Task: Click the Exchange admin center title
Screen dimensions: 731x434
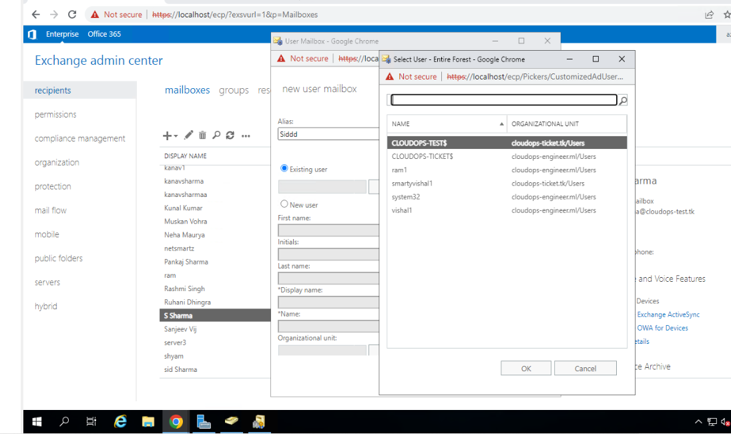Action: click(x=99, y=61)
